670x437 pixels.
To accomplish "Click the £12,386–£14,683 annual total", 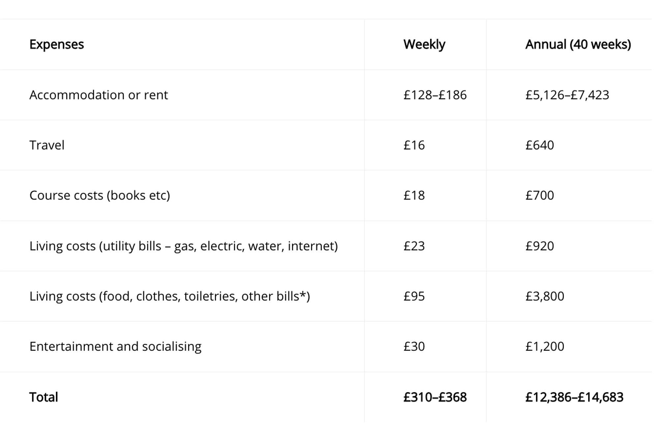I will click(x=574, y=397).
